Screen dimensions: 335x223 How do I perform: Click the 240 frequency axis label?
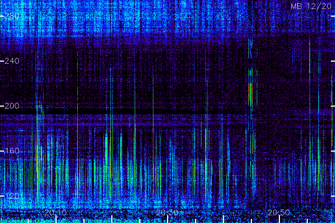coord(12,61)
